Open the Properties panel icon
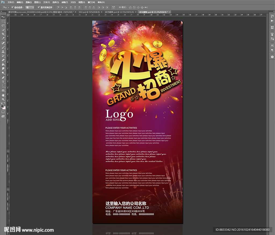The width and height of the screenshot is (275, 235). click(272, 27)
